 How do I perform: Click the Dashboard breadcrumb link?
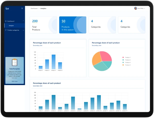(x=34, y=8)
